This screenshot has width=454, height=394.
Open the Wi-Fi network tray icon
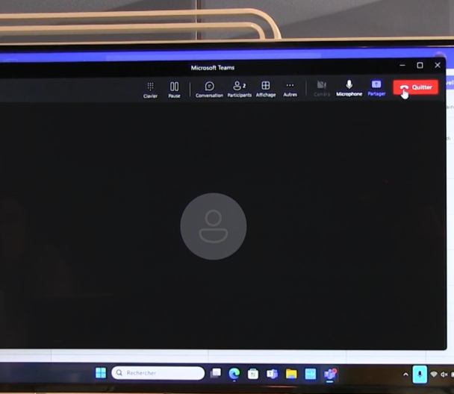433,375
